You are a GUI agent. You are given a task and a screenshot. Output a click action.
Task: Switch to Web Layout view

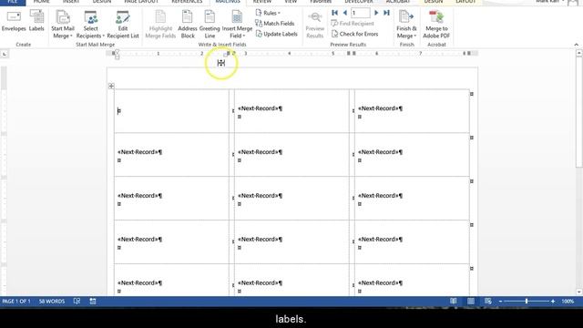coord(488,302)
